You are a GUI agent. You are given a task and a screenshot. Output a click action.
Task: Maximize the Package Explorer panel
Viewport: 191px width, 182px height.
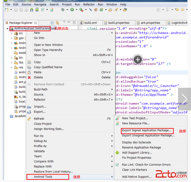point(74,23)
